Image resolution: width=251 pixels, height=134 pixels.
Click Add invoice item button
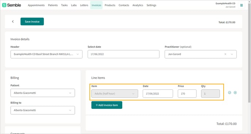click(107, 105)
